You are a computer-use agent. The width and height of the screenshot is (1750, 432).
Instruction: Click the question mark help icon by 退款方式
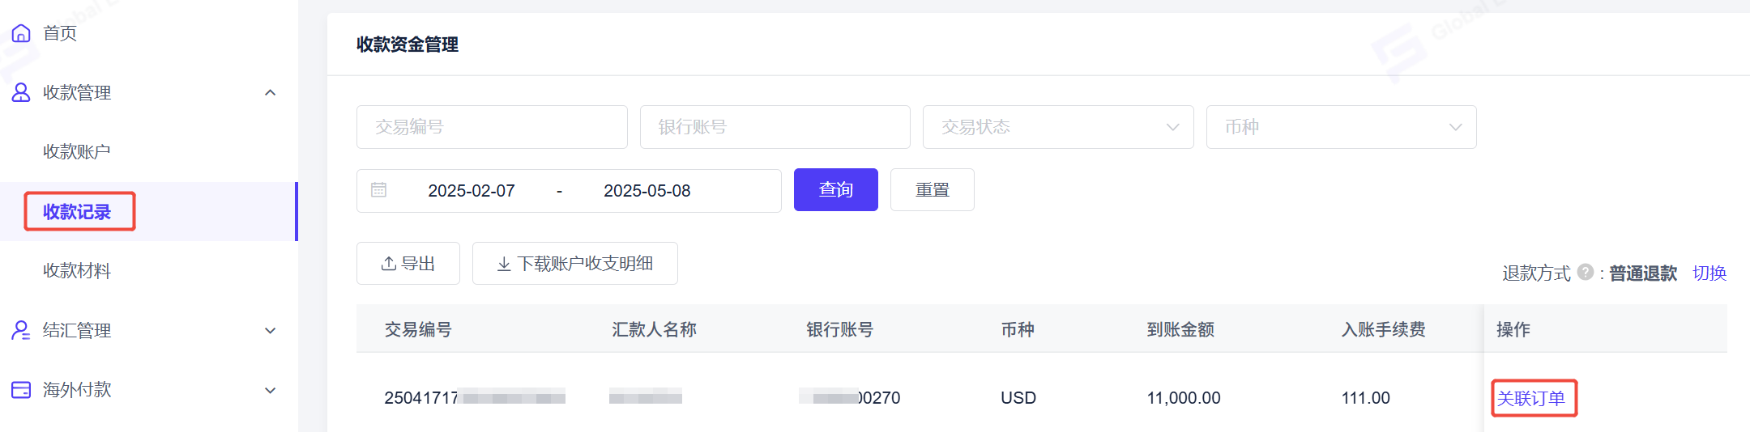click(1586, 273)
